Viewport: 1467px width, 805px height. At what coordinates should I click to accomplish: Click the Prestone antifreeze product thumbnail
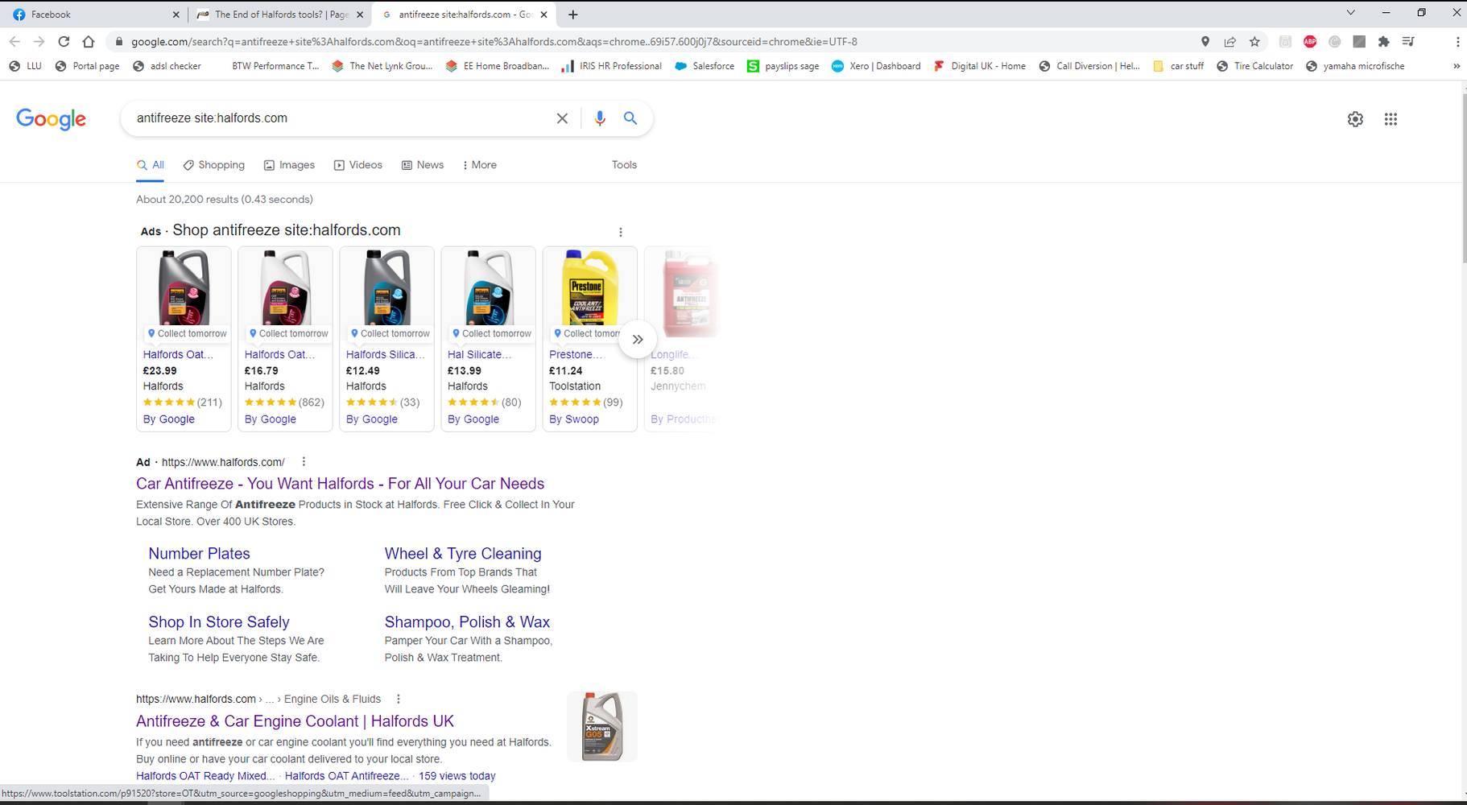[589, 287]
